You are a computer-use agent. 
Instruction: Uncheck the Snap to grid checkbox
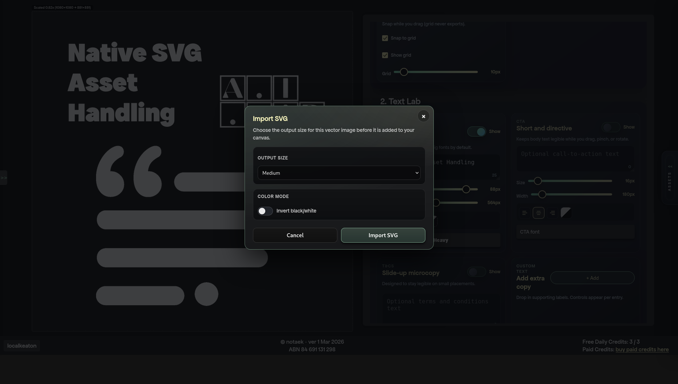[x=385, y=38]
